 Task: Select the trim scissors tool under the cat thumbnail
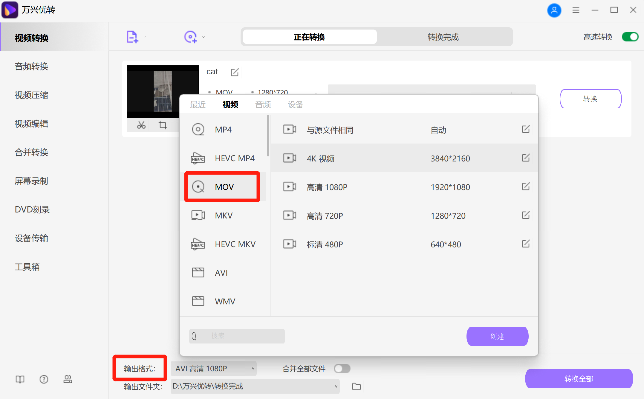(141, 125)
